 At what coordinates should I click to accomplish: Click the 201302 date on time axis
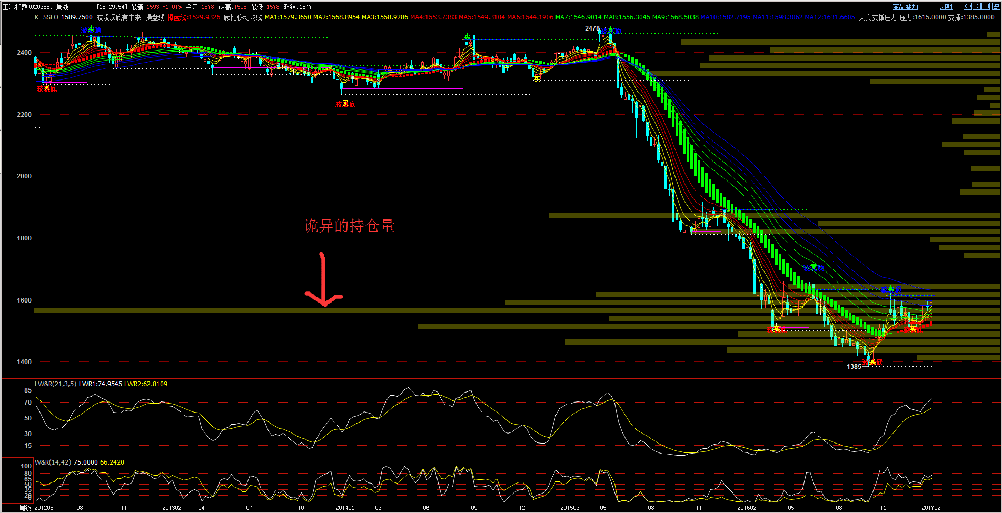pyautogui.click(x=172, y=508)
